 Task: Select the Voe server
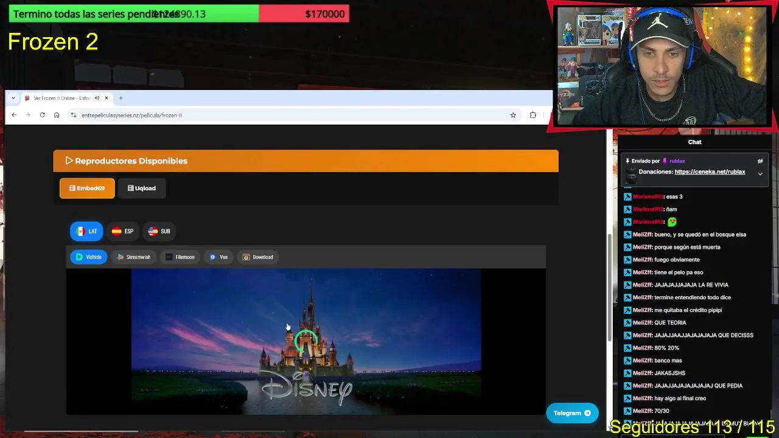click(x=219, y=257)
